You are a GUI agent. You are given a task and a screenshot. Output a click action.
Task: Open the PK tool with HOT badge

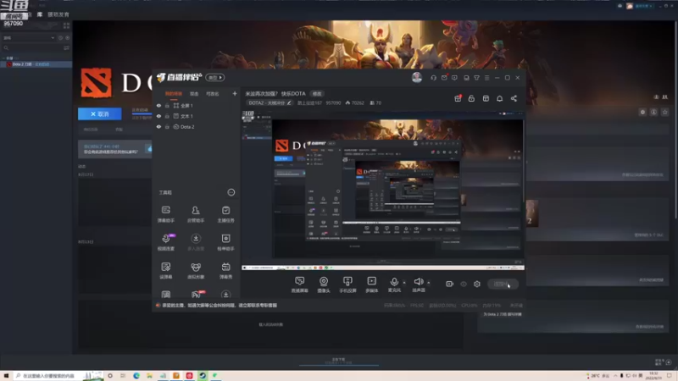pyautogui.click(x=197, y=294)
